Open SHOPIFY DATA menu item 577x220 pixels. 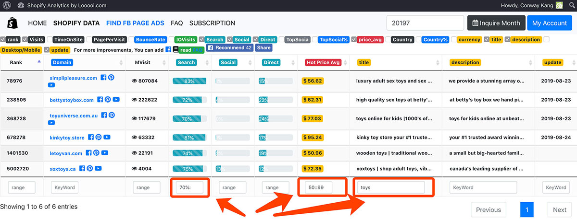76,23
